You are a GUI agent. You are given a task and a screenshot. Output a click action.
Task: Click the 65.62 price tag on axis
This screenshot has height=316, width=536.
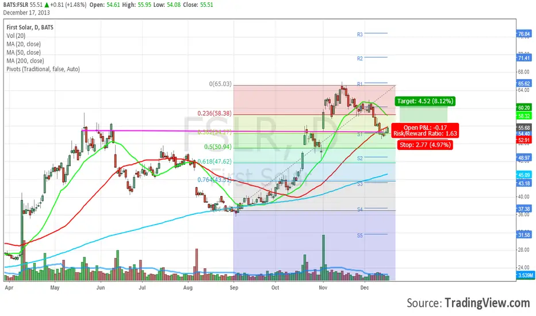pyautogui.click(x=524, y=83)
